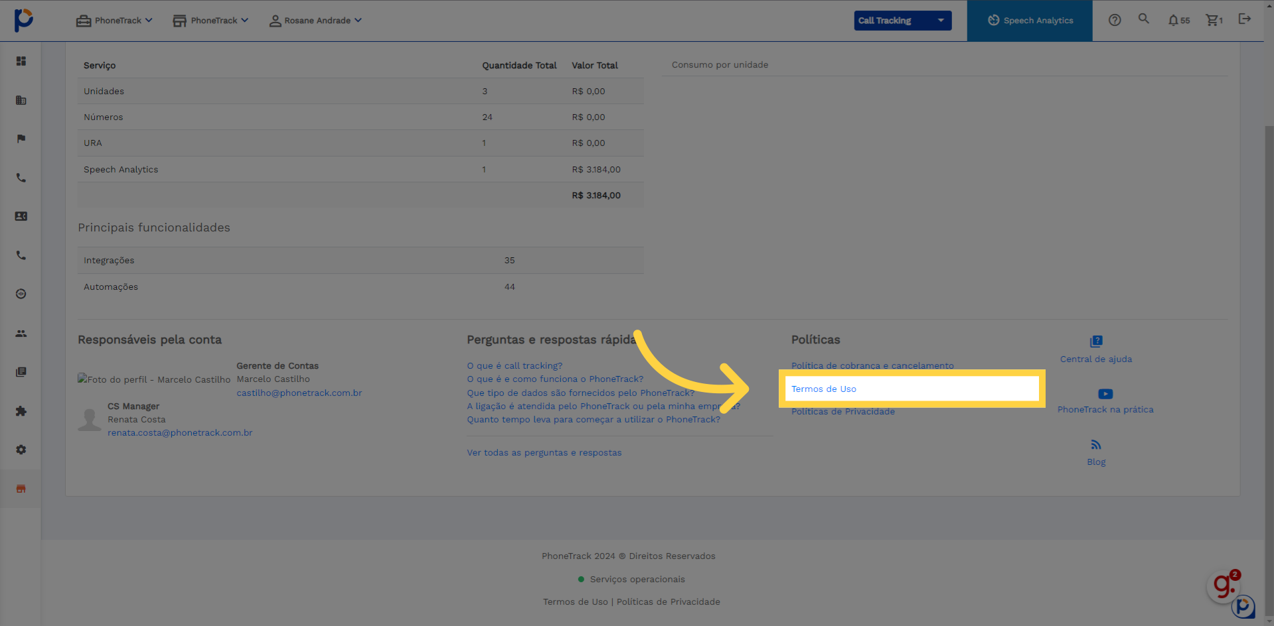Open the search magnifier icon
The height and width of the screenshot is (626, 1274).
[1143, 19]
